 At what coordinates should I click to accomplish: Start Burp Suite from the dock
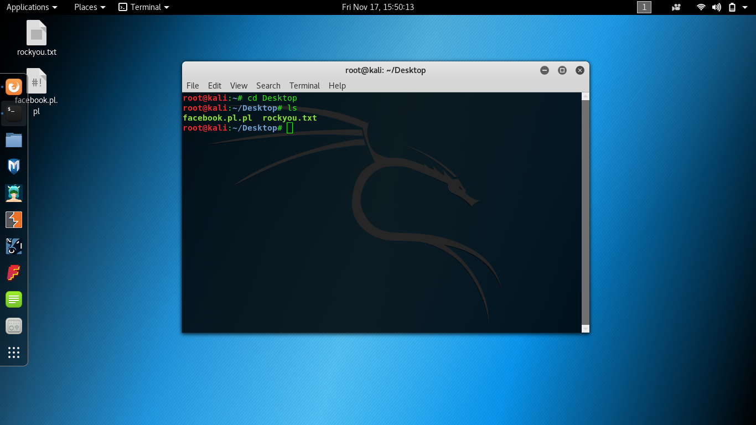coord(14,220)
